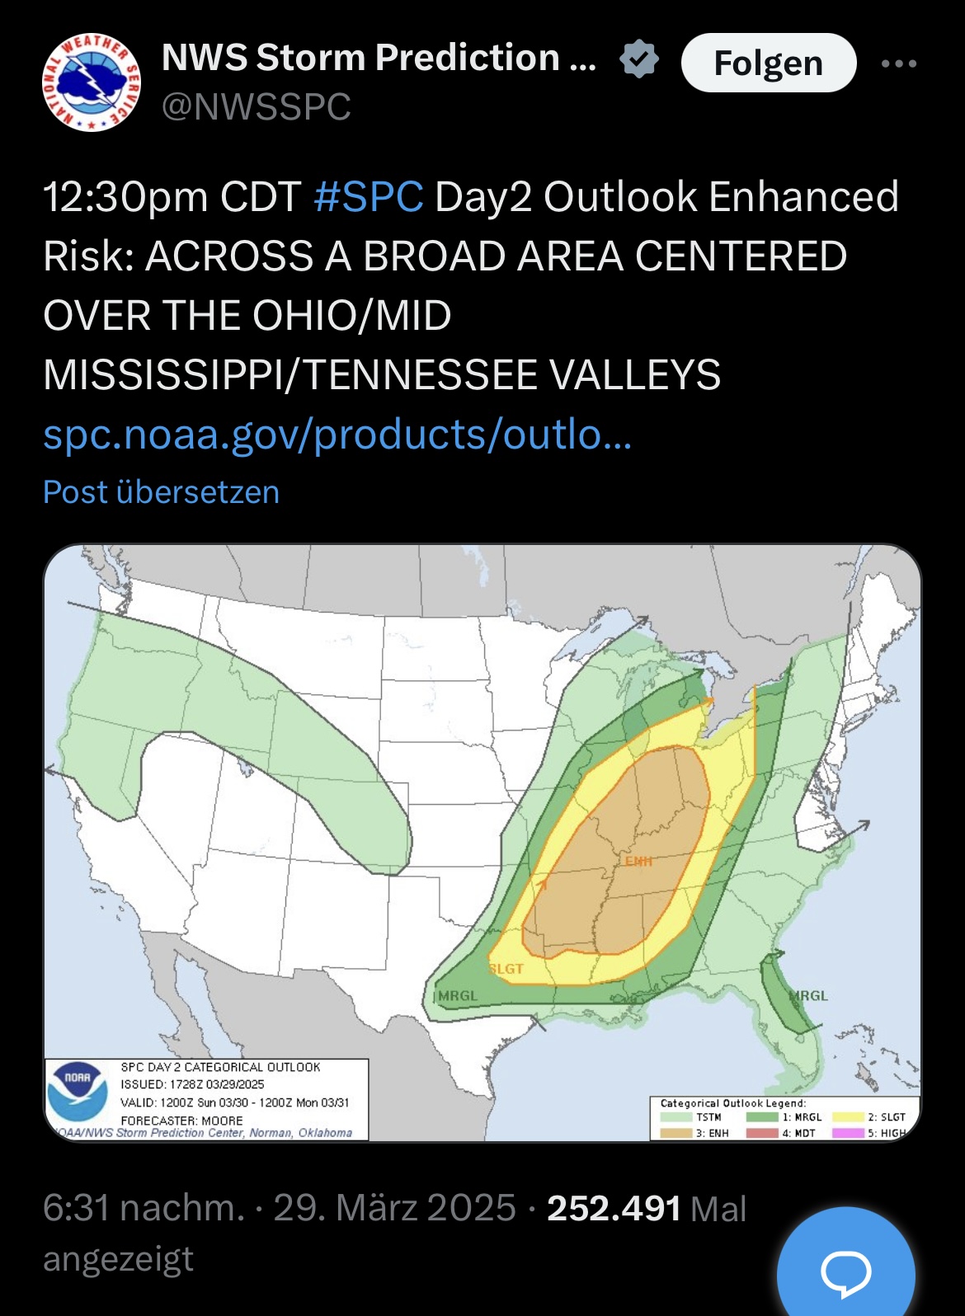Open the three-dot more options menu
Screen dimensions: 965x1316
pyautogui.click(x=898, y=63)
